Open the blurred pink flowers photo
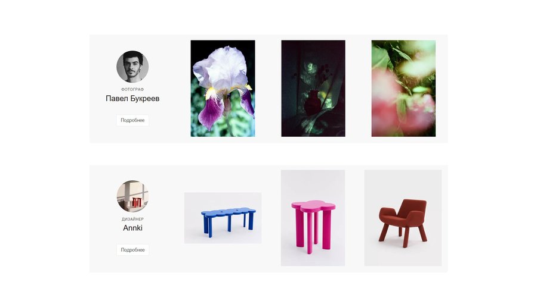 (403, 89)
